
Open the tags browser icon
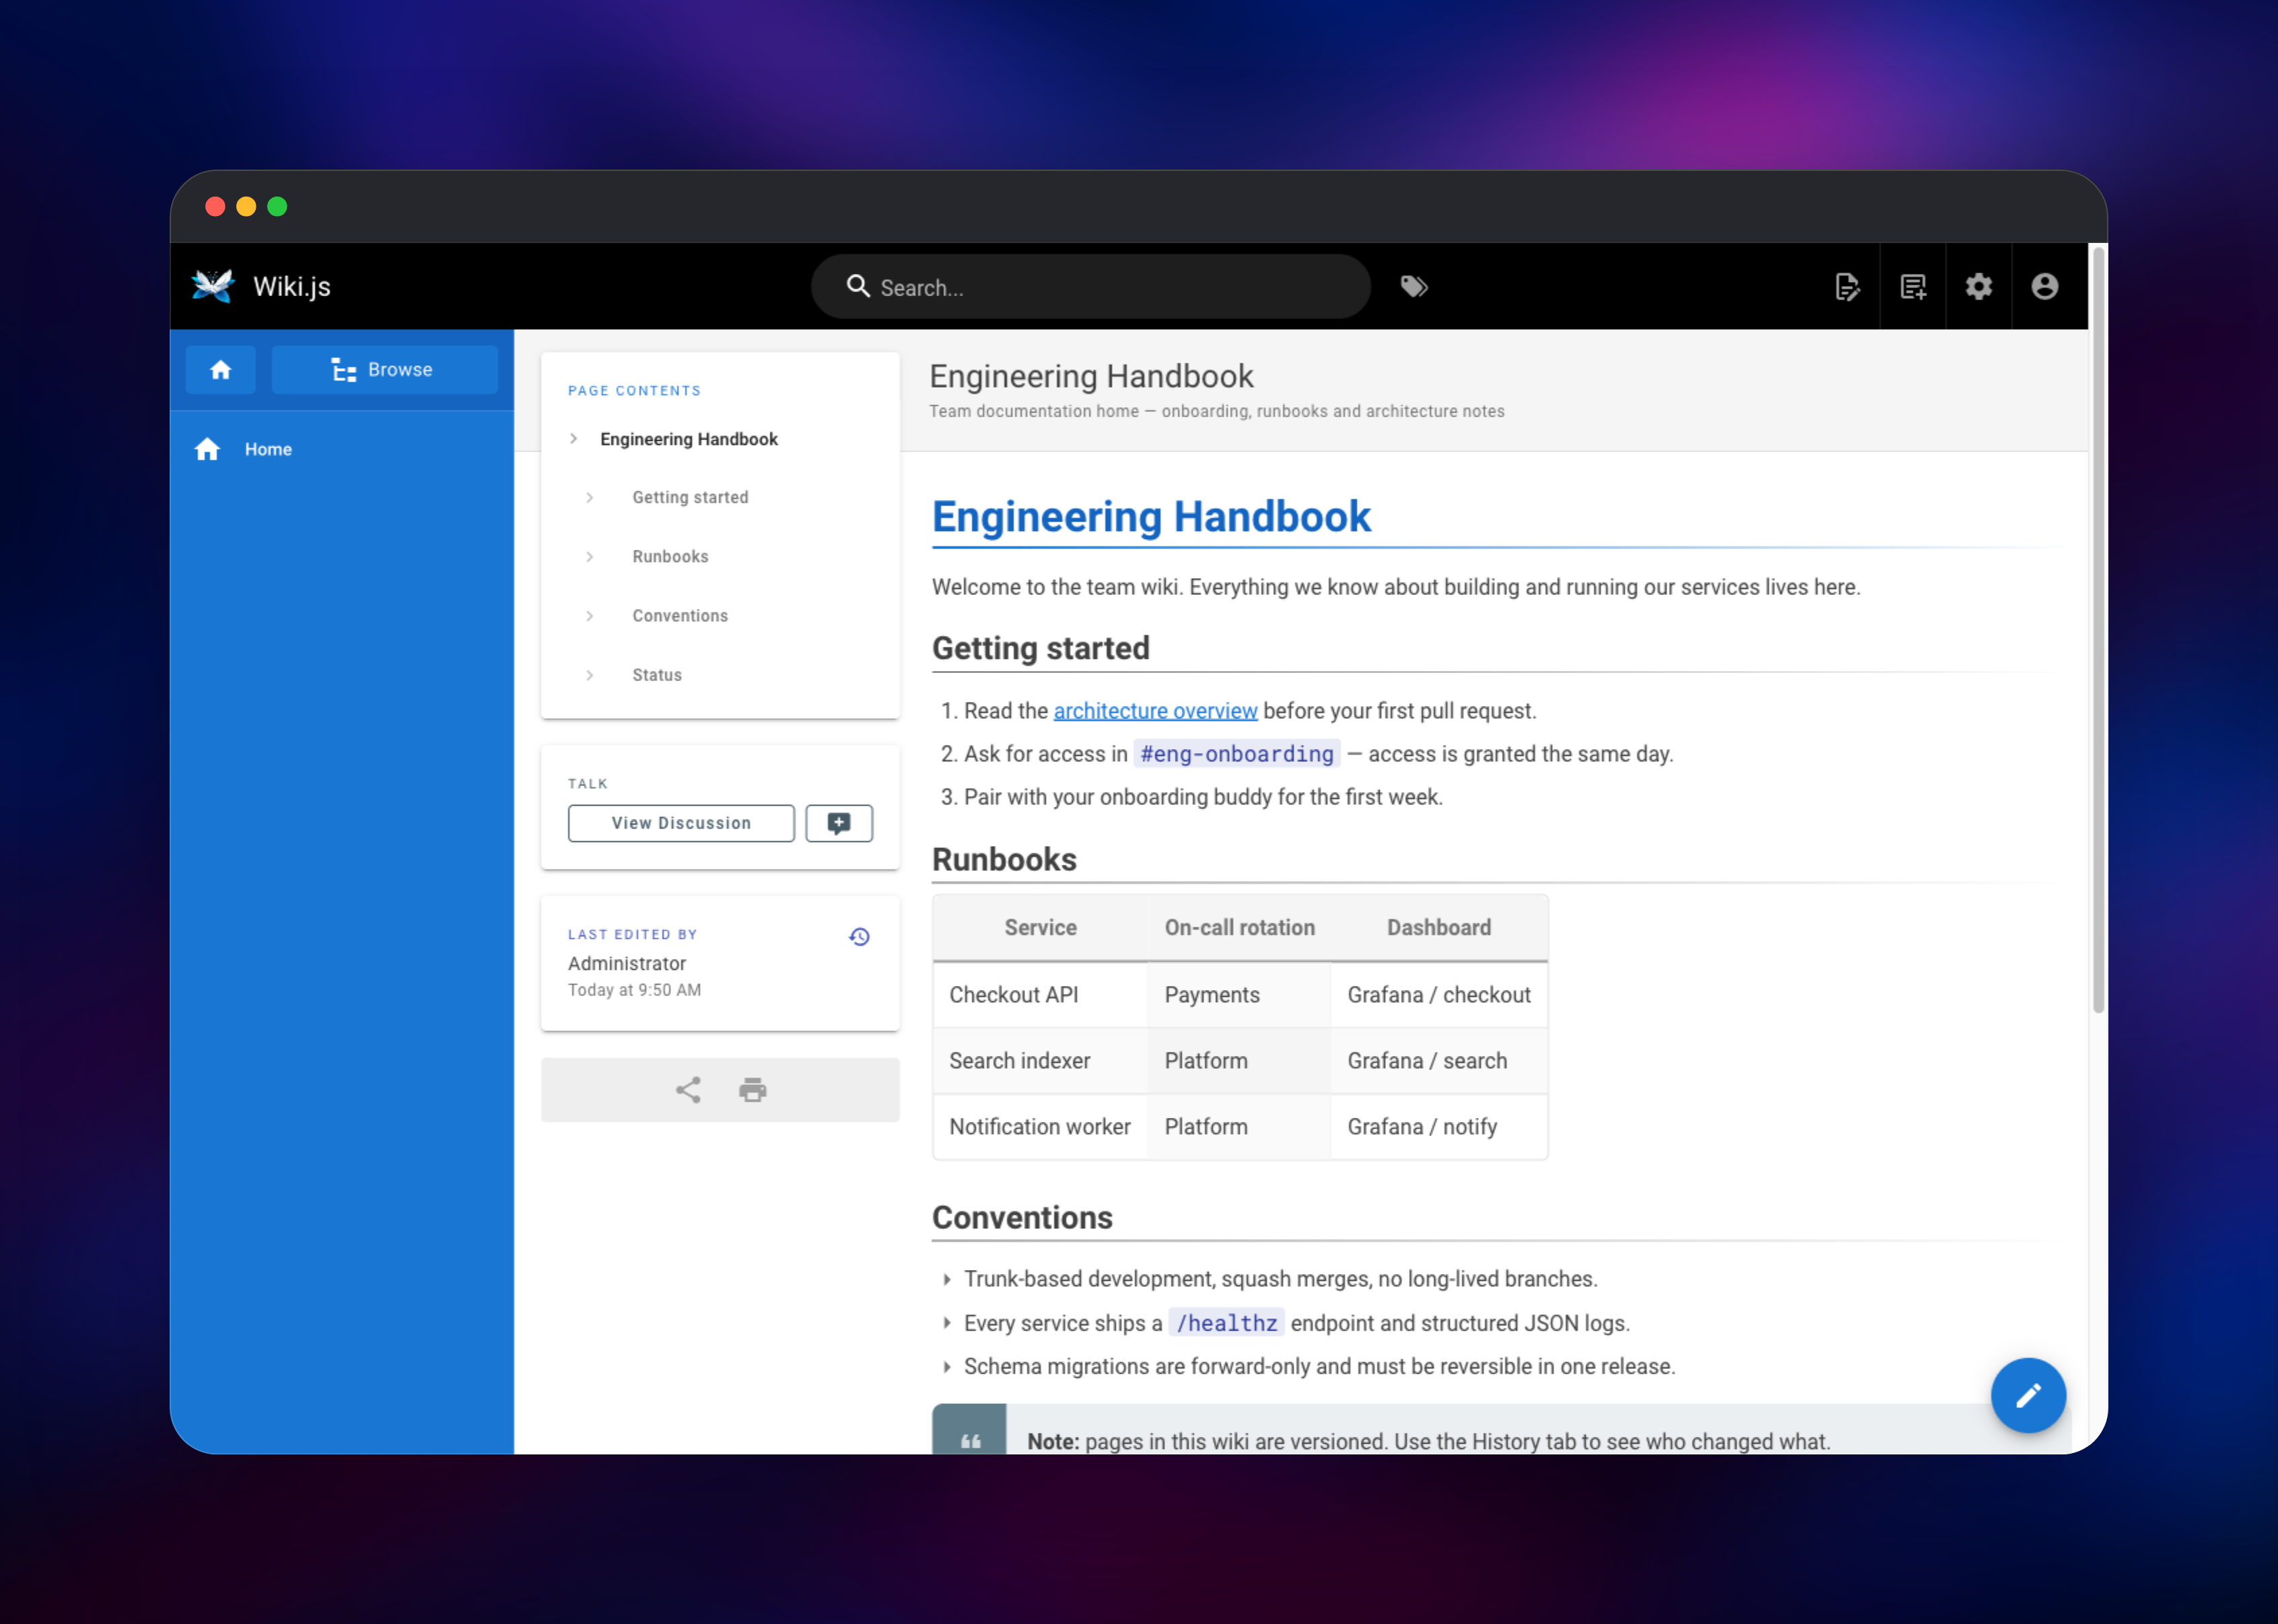[x=1413, y=287]
